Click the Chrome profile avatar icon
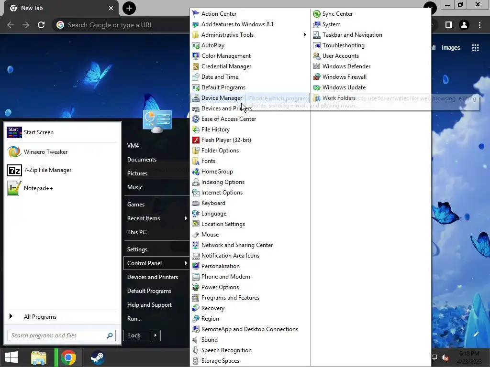This screenshot has height=367, width=490. [464, 25]
